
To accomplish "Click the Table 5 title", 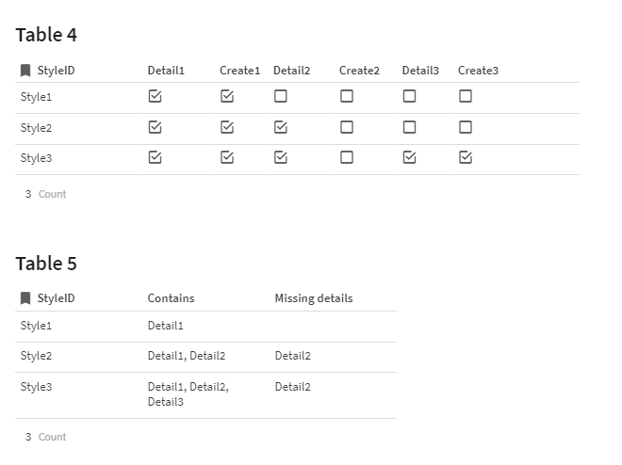I will coord(46,264).
